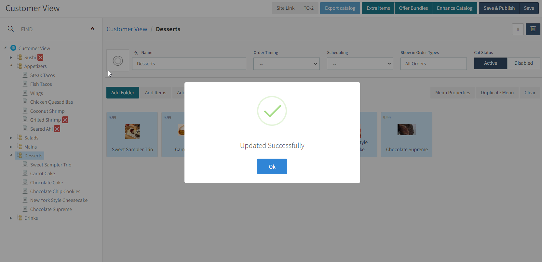Click red X icon beside Grilled Shrimp

click(65, 120)
